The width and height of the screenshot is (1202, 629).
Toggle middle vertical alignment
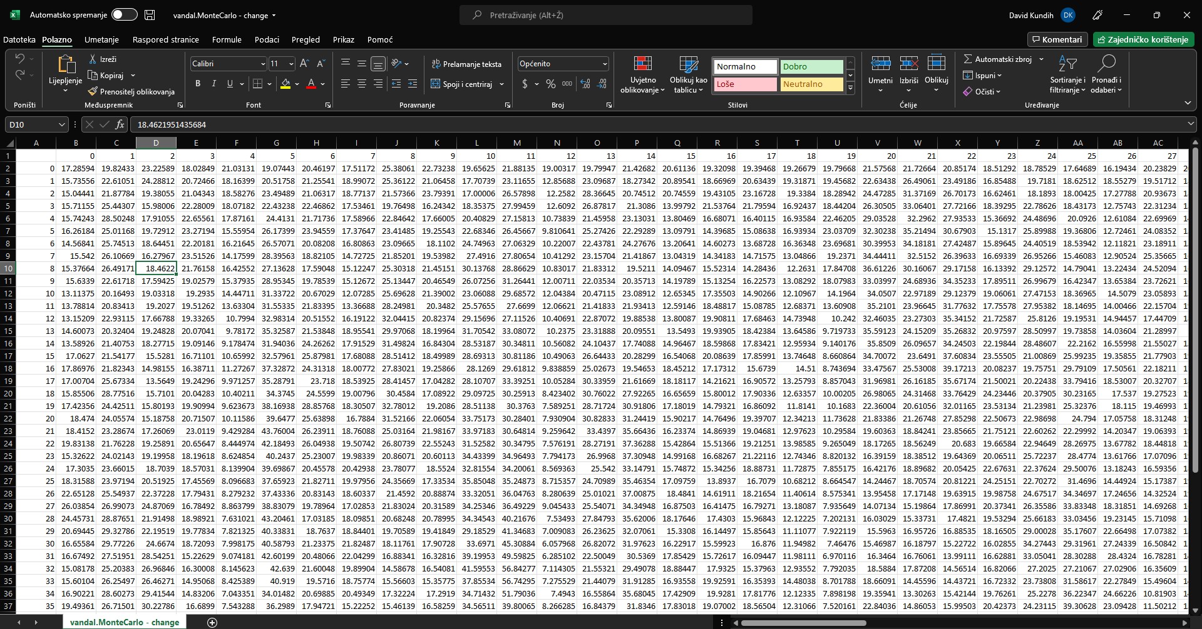[362, 64]
